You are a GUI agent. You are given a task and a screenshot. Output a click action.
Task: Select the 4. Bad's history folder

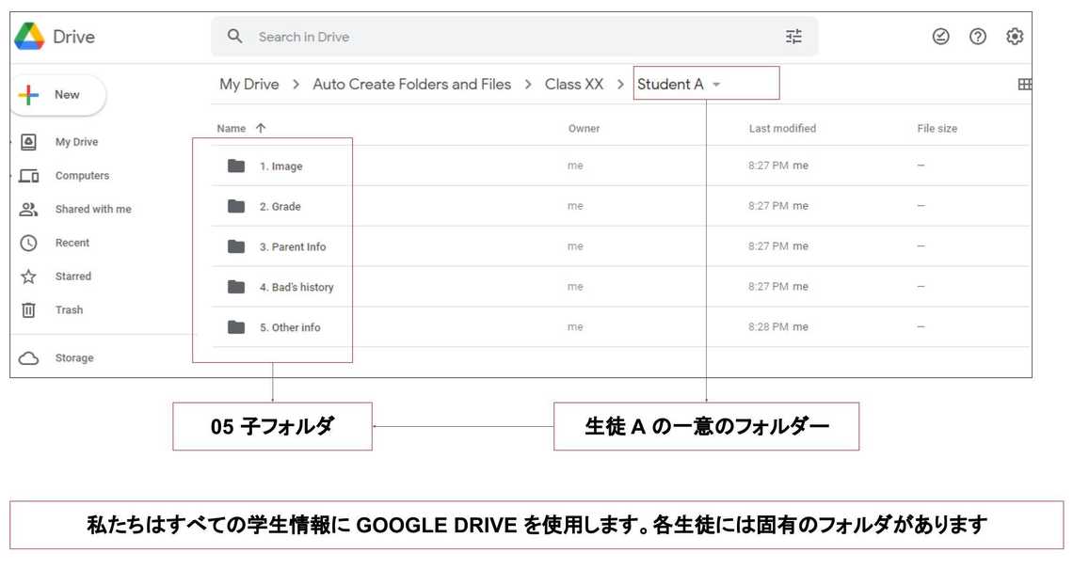click(296, 288)
